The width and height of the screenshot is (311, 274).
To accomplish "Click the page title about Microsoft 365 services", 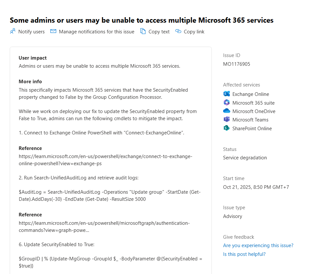I will tap(142, 20).
